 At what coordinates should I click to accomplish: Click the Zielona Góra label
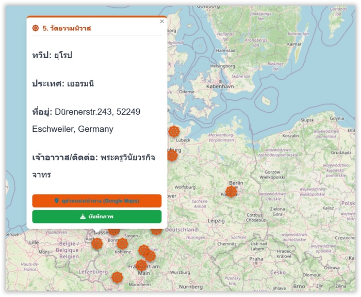pyautogui.click(x=277, y=212)
